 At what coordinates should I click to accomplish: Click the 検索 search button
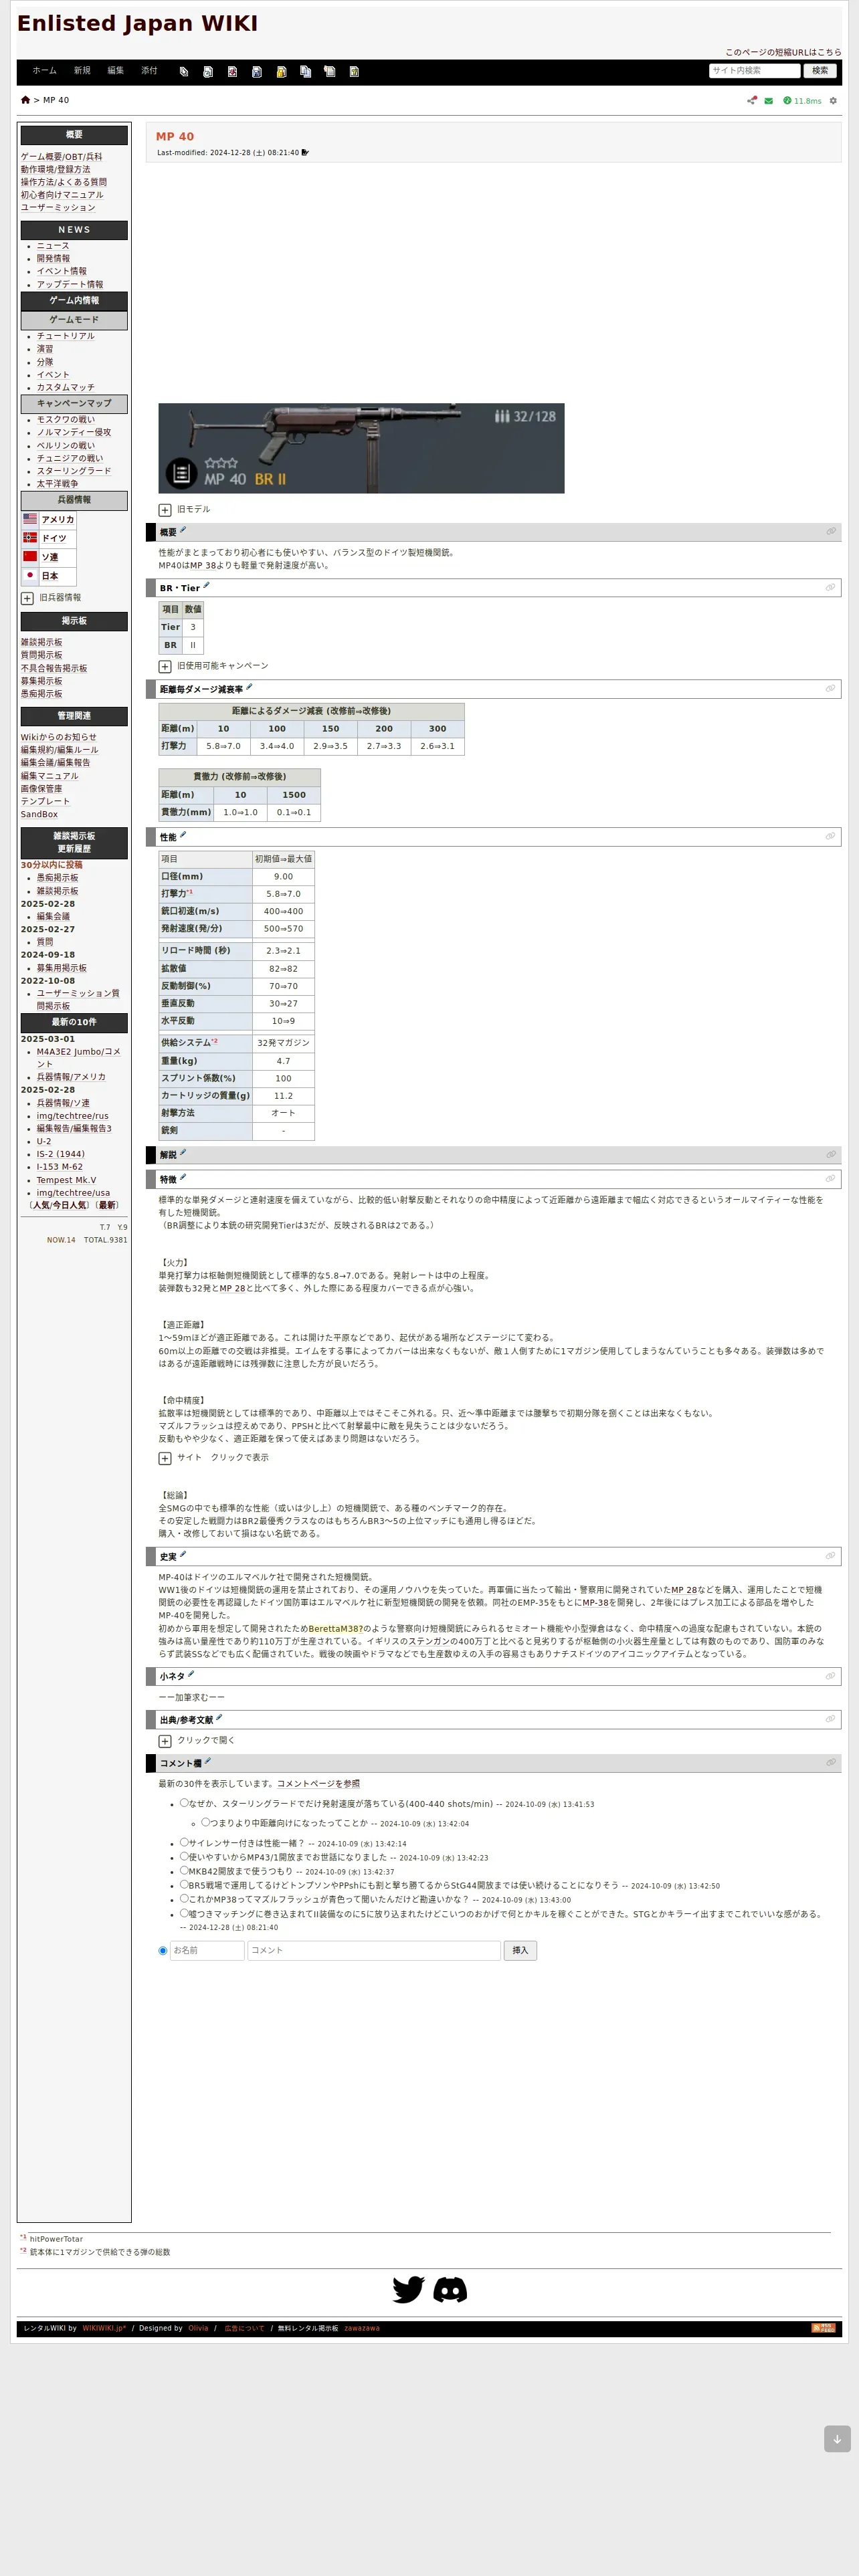pyautogui.click(x=820, y=71)
